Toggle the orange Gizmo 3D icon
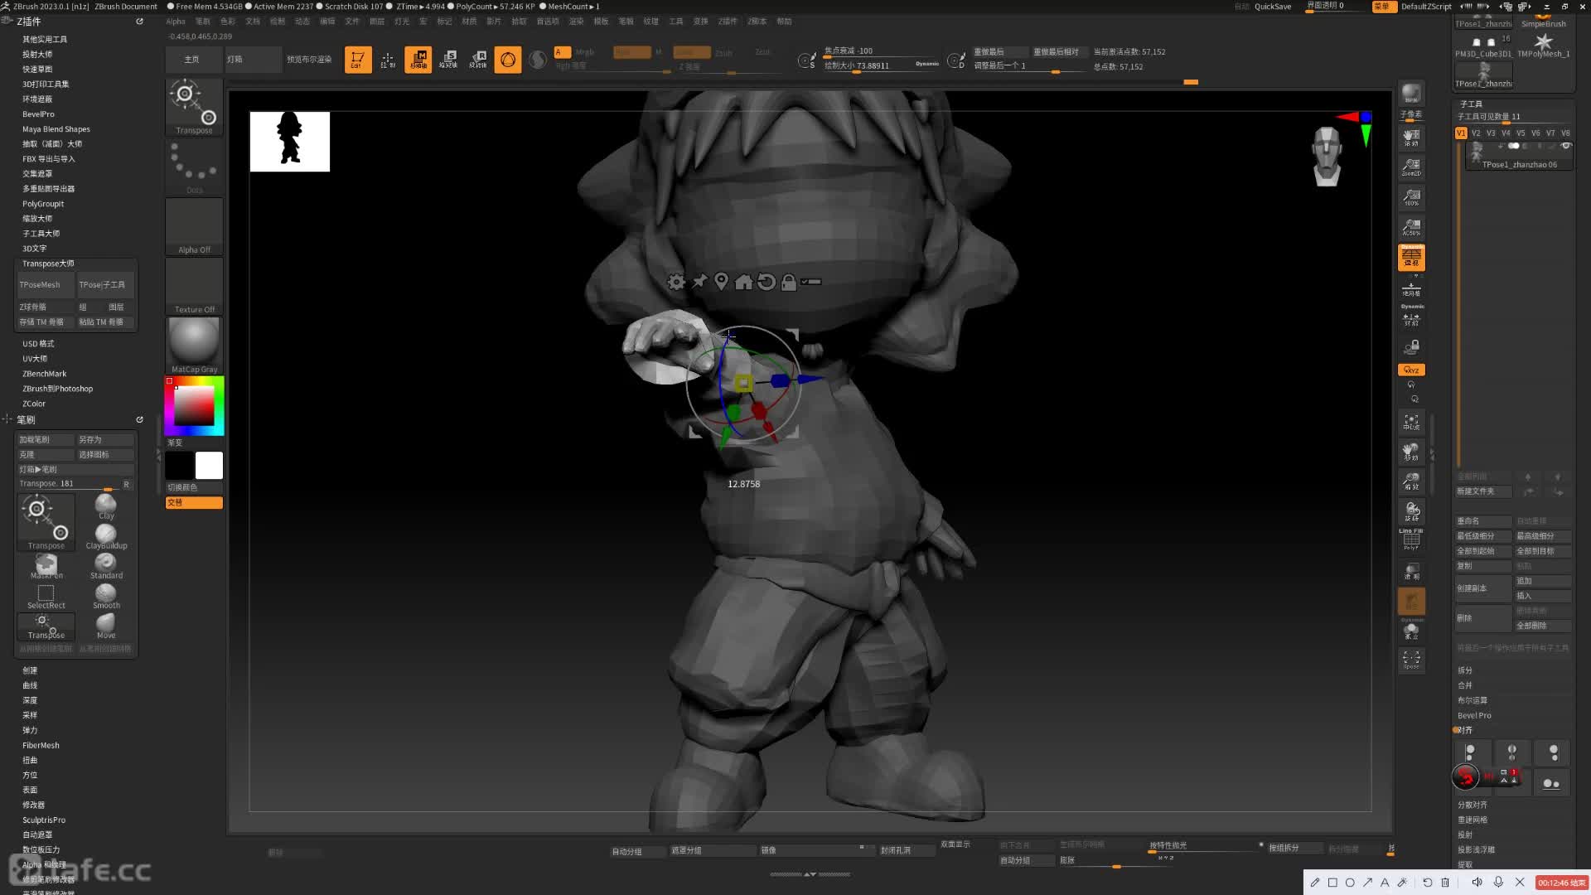The width and height of the screenshot is (1591, 895). (x=508, y=60)
